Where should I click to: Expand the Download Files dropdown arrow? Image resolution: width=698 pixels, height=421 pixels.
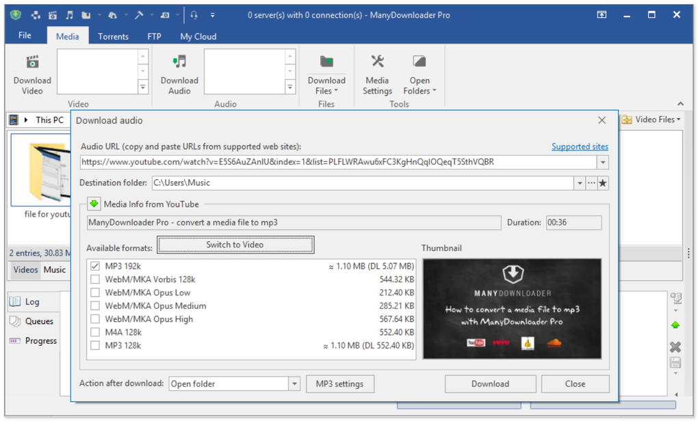coord(336,90)
